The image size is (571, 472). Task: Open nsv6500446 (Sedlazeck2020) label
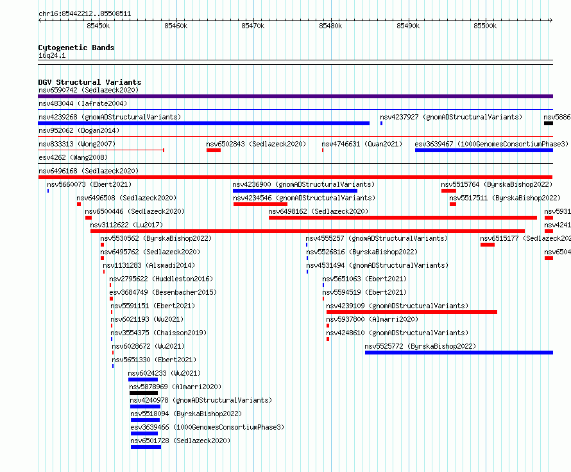click(x=135, y=211)
